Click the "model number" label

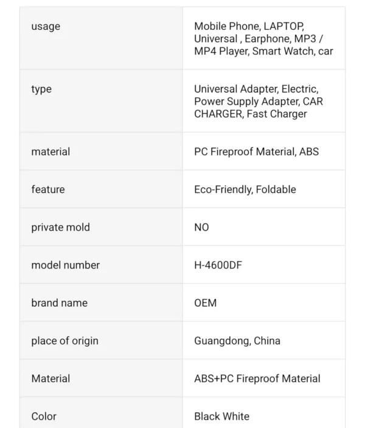tap(66, 265)
